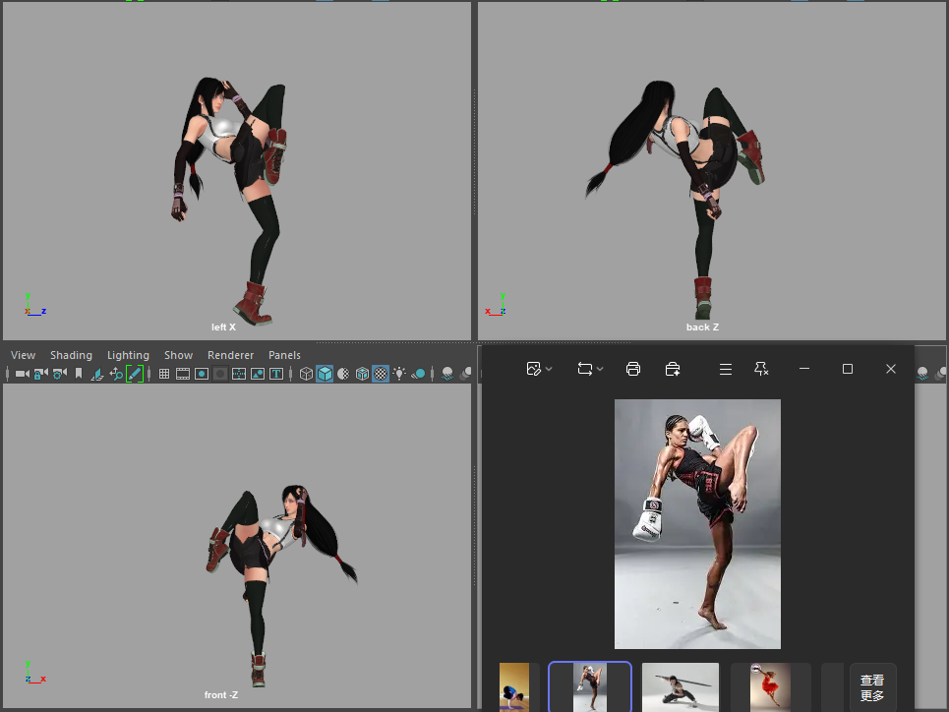Click the green-highlighted Grease Pencil icon

tap(135, 374)
